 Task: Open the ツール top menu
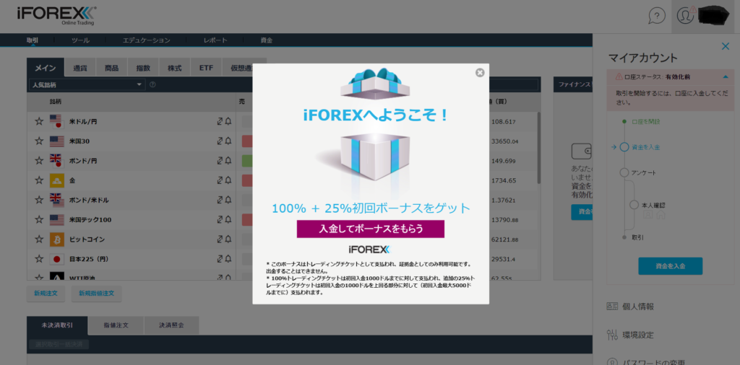coord(80,40)
